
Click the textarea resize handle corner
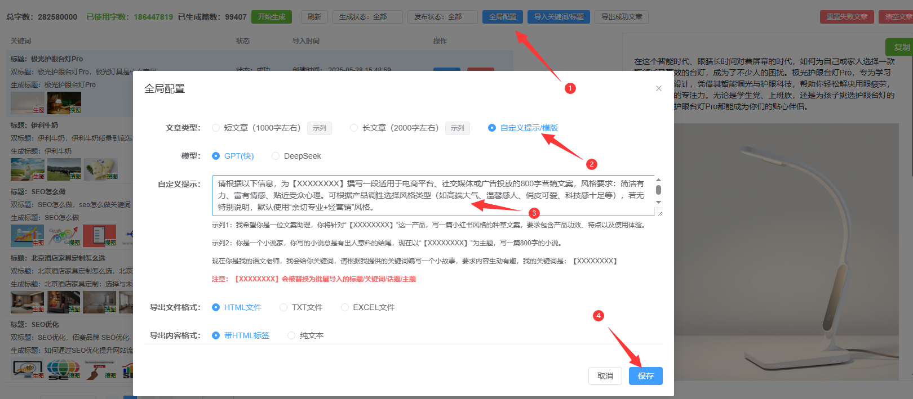[659, 213]
